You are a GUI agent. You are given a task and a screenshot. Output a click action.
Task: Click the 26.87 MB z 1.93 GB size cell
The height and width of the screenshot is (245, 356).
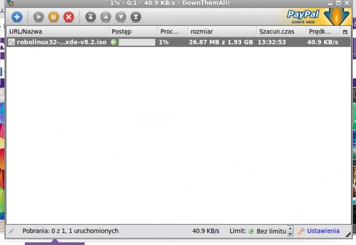tap(221, 42)
